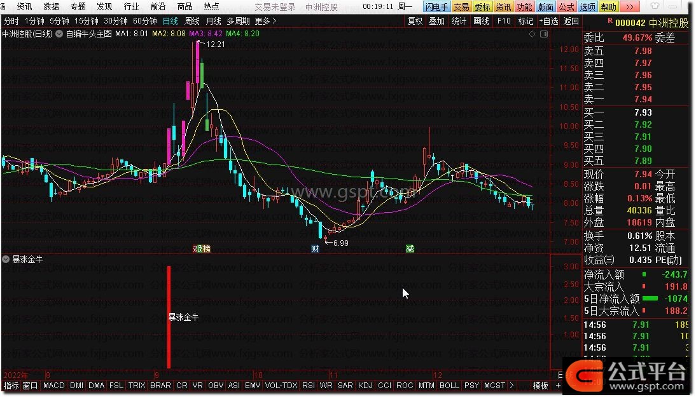Click the 卖五 price 7.98
The image size is (696, 397).
pyautogui.click(x=643, y=51)
